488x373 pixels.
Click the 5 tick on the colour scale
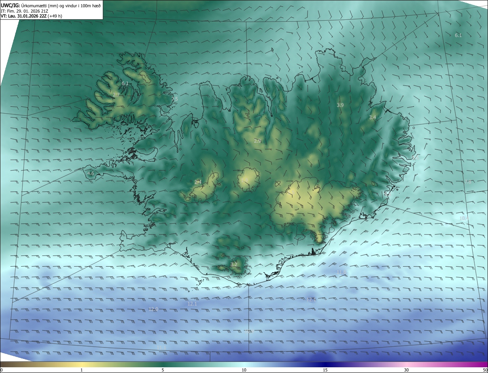tap(163, 370)
